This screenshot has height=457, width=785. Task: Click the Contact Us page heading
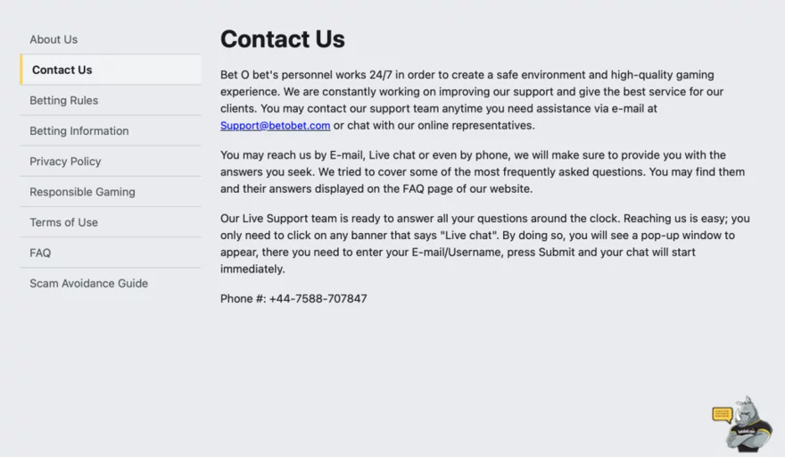pyautogui.click(x=283, y=39)
